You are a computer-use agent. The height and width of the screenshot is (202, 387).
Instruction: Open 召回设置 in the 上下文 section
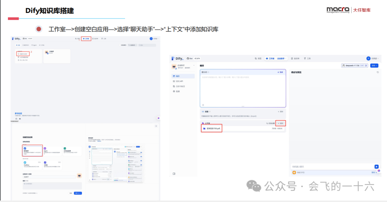point(271,123)
